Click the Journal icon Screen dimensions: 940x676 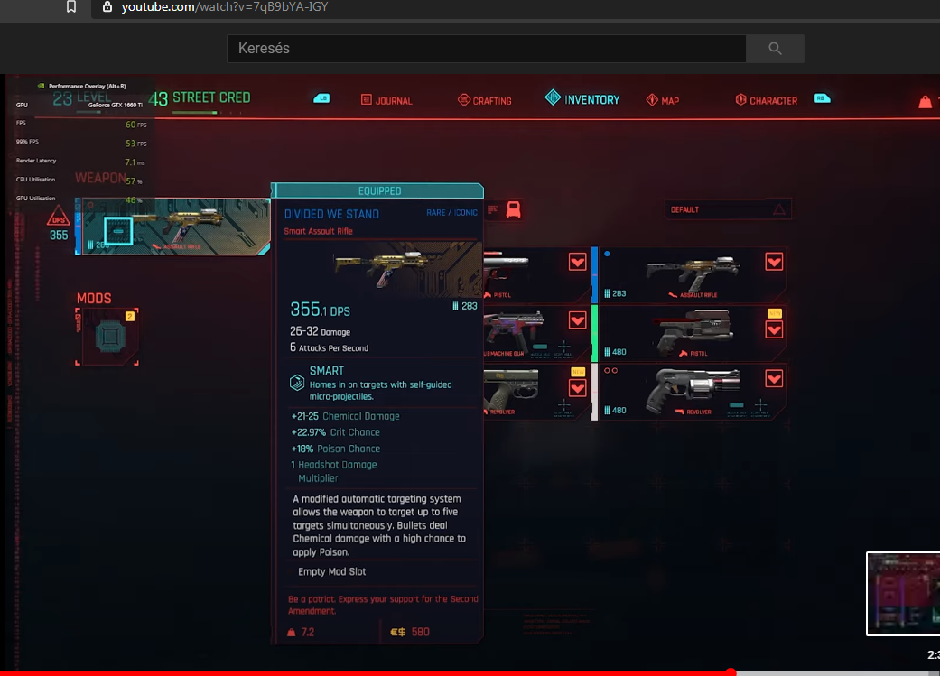click(x=367, y=99)
